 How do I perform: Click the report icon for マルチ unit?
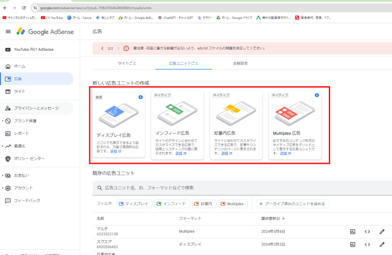pyautogui.click(x=352, y=231)
